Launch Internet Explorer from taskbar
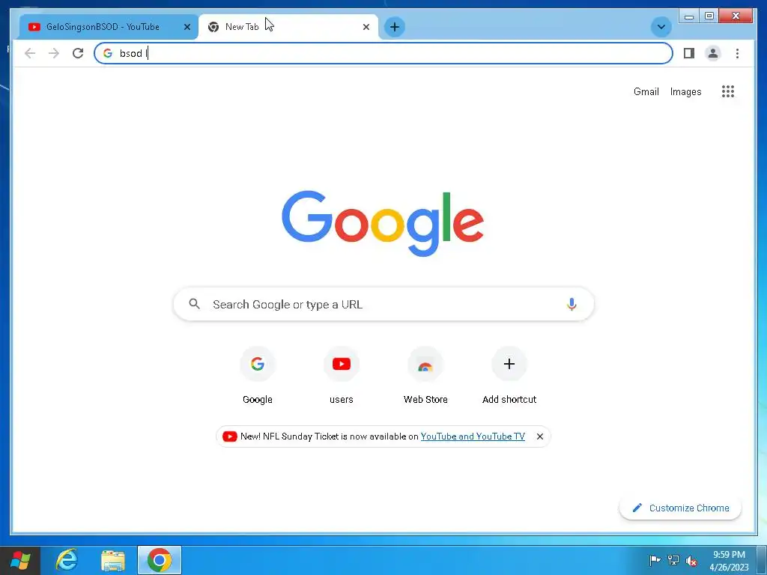Image resolution: width=767 pixels, height=575 pixels. [67, 560]
